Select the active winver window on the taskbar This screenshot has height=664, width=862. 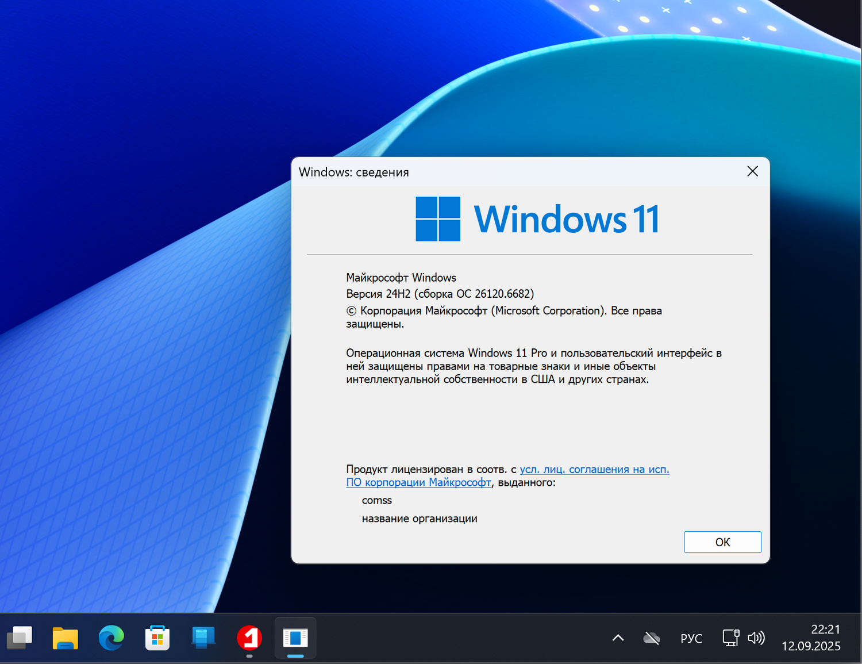coord(295,638)
